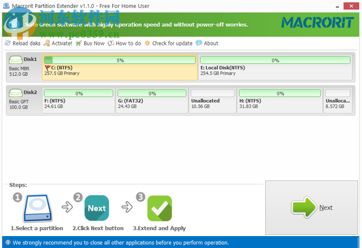Click the '3.Extend and Apply' step label
This screenshot has height=248, width=362.
point(159,228)
